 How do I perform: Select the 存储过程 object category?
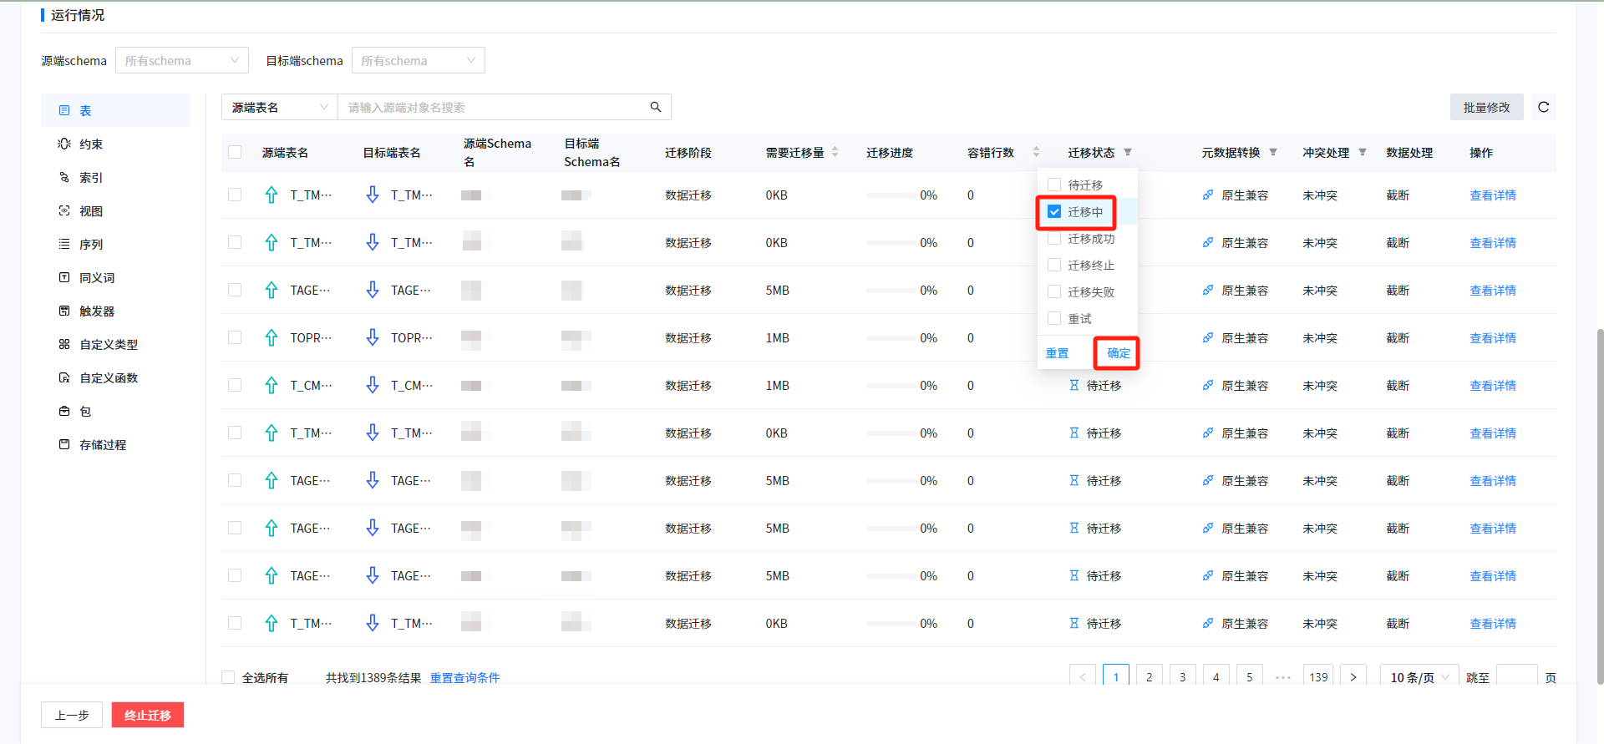116,444
